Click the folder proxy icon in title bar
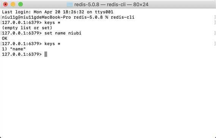This screenshot has height=138, width=216. pos(70,5)
